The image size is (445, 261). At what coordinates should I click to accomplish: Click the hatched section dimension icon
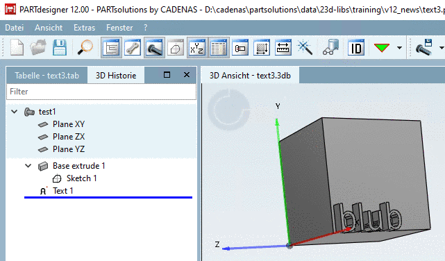point(262,47)
